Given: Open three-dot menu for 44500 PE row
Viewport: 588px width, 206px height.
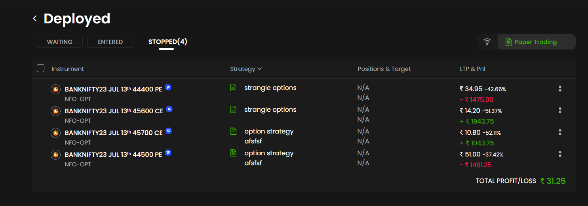Looking at the screenshot, I should (559, 154).
